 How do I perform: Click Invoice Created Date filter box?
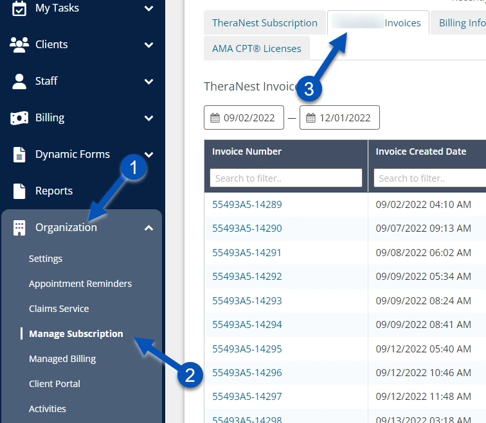pyautogui.click(x=430, y=178)
